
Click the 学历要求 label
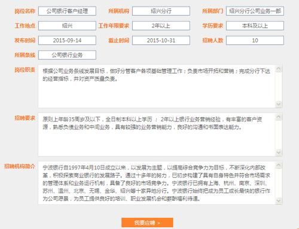coord(213,26)
